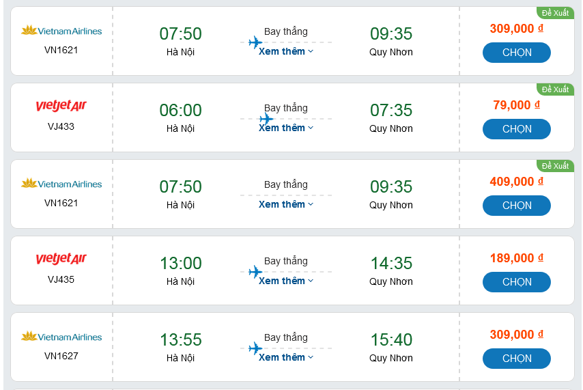The height and width of the screenshot is (390, 583).
Task: Expand Xem thêm for flight VJ433
Action: pos(286,128)
